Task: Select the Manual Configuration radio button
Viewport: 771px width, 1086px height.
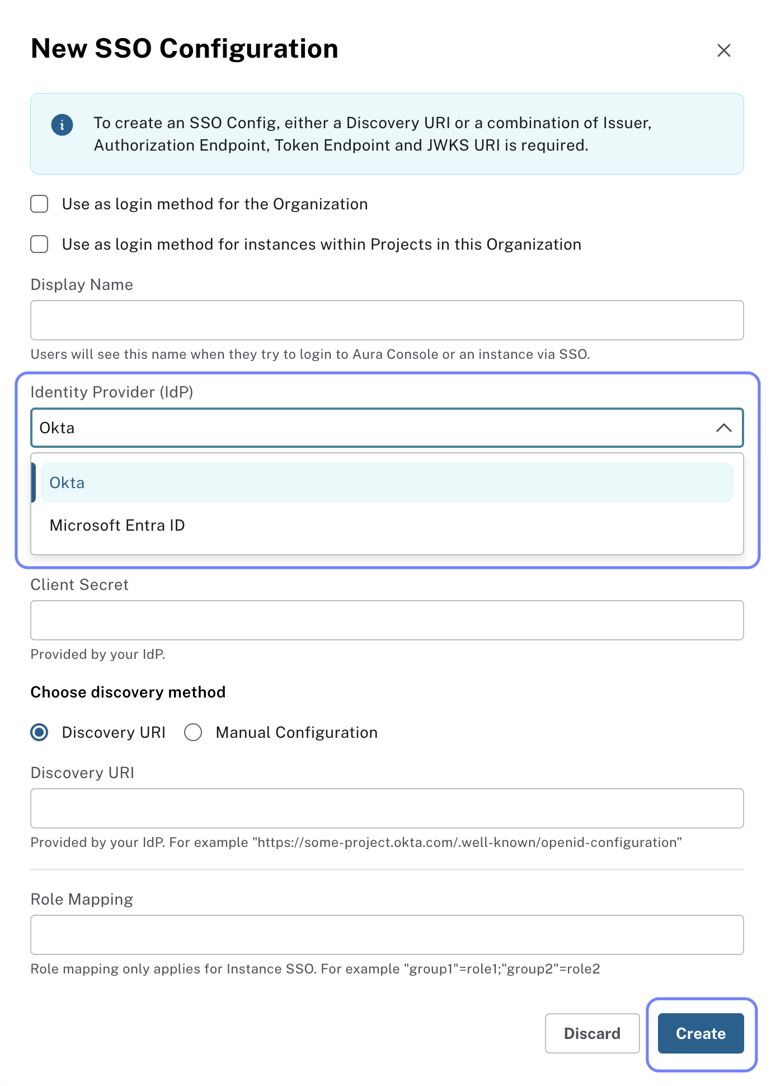Action: [193, 732]
